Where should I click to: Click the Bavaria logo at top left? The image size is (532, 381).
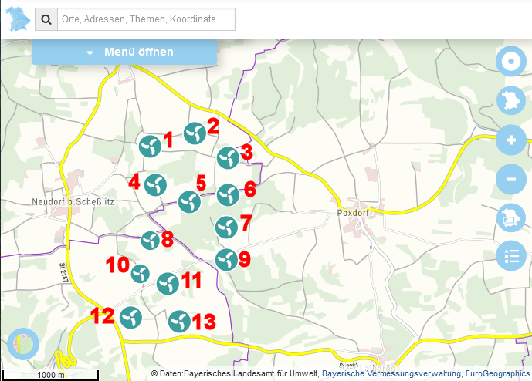(18, 19)
